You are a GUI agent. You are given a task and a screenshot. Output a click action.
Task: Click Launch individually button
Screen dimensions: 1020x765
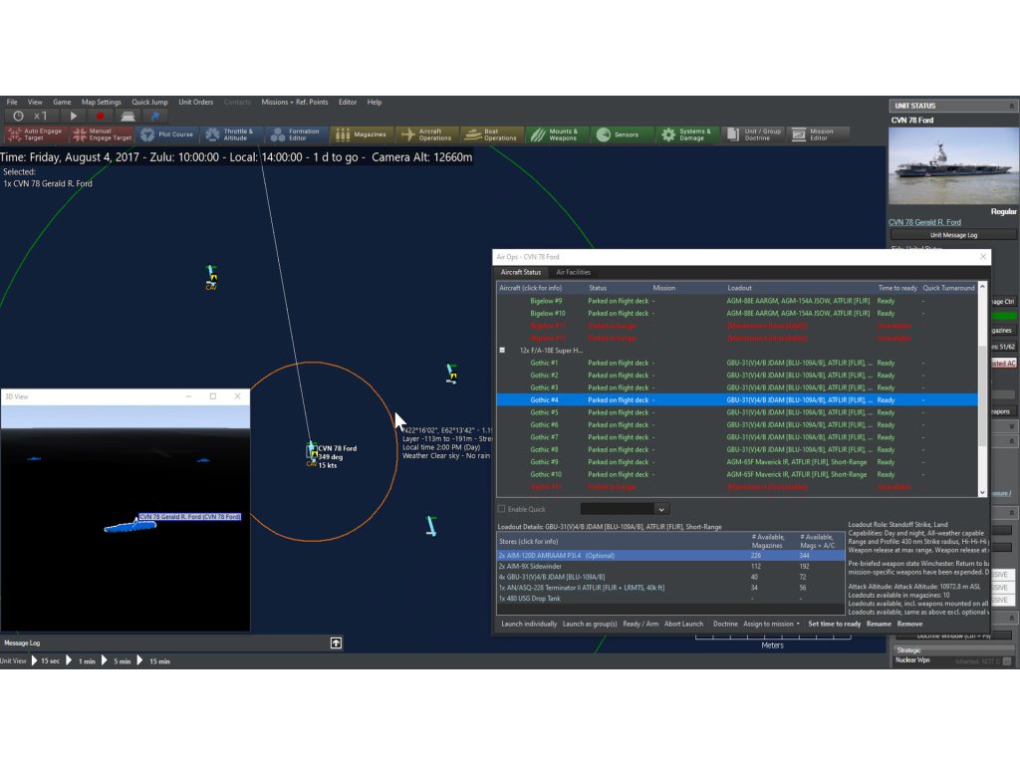(x=529, y=624)
